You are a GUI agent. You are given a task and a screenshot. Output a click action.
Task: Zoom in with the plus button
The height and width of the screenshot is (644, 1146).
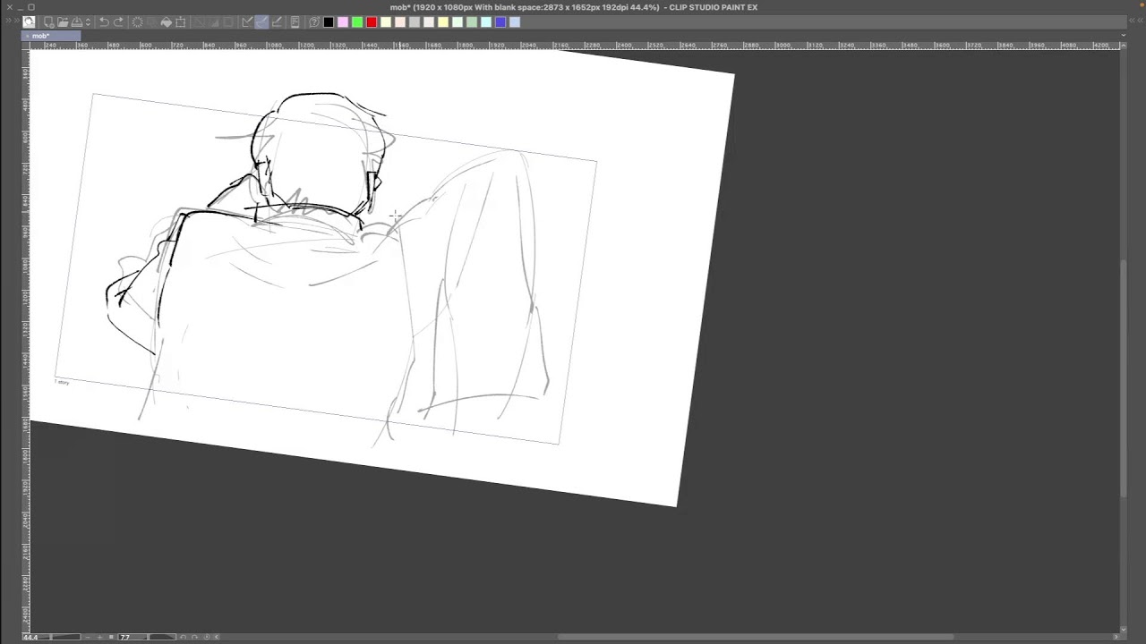click(100, 637)
